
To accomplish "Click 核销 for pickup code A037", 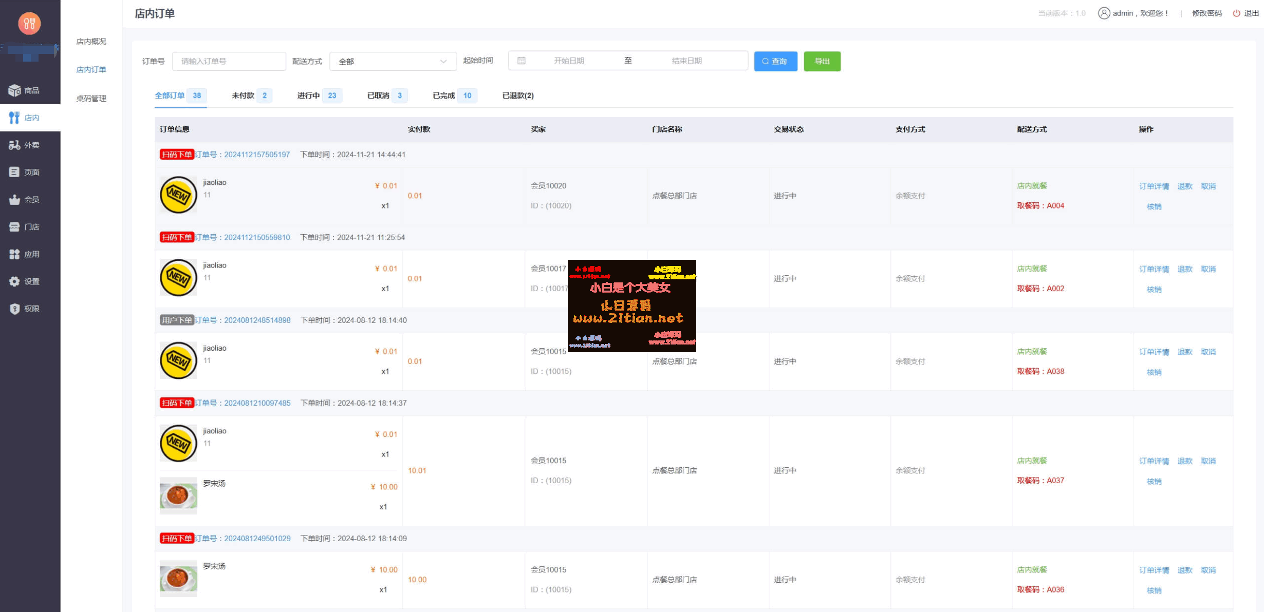I will point(1154,482).
